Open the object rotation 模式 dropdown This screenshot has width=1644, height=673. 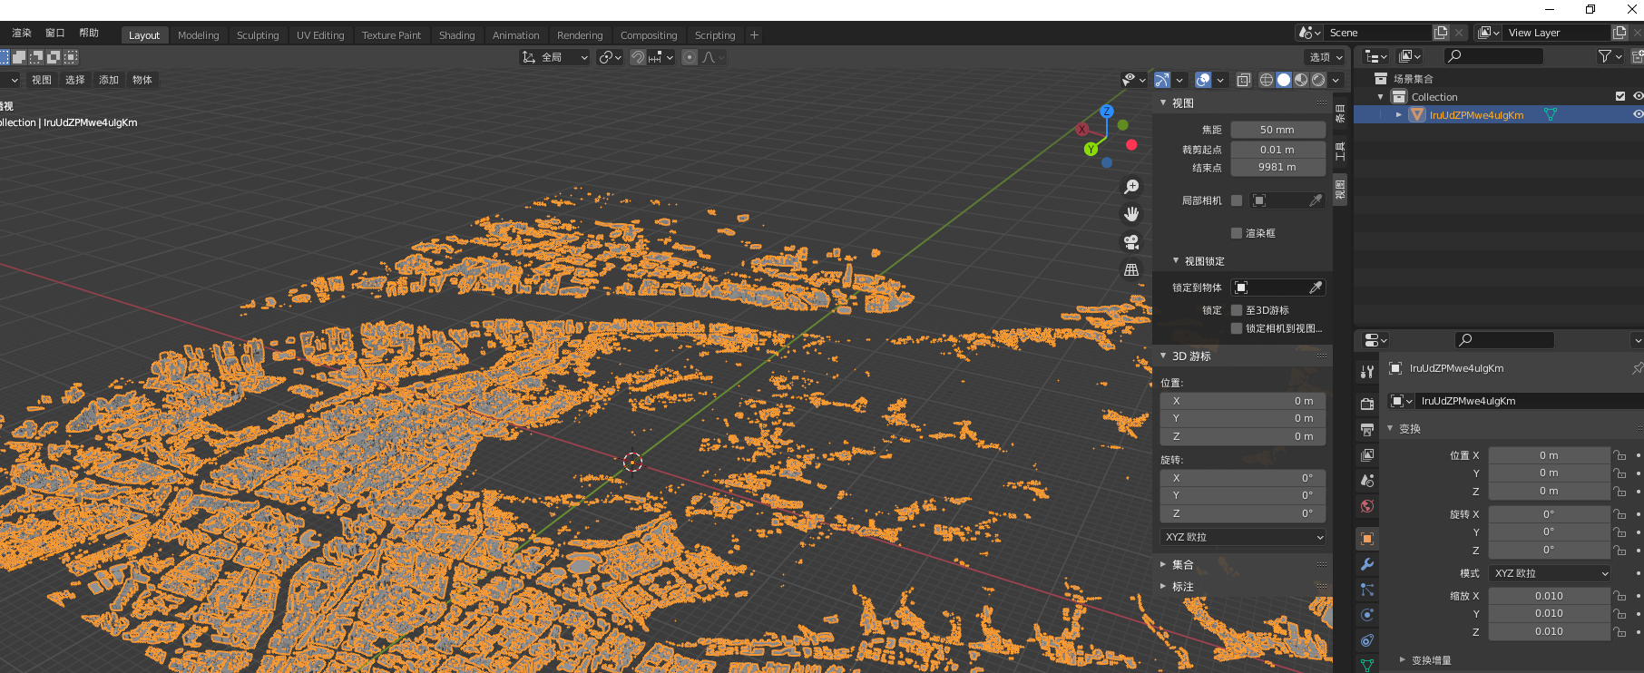point(1550,573)
